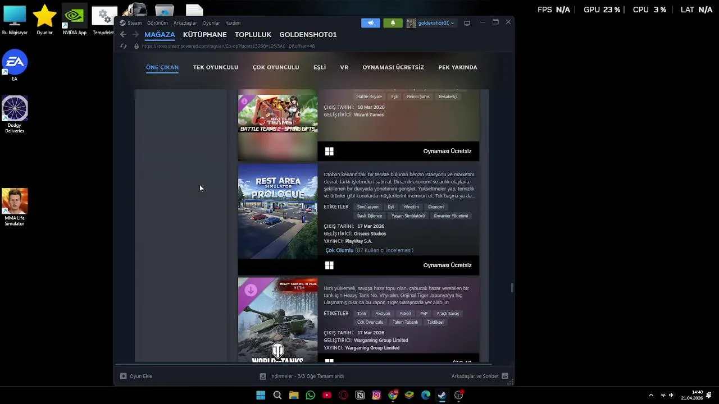Open the Görünüm menu
This screenshot has height=404, width=719.
pyautogui.click(x=157, y=23)
